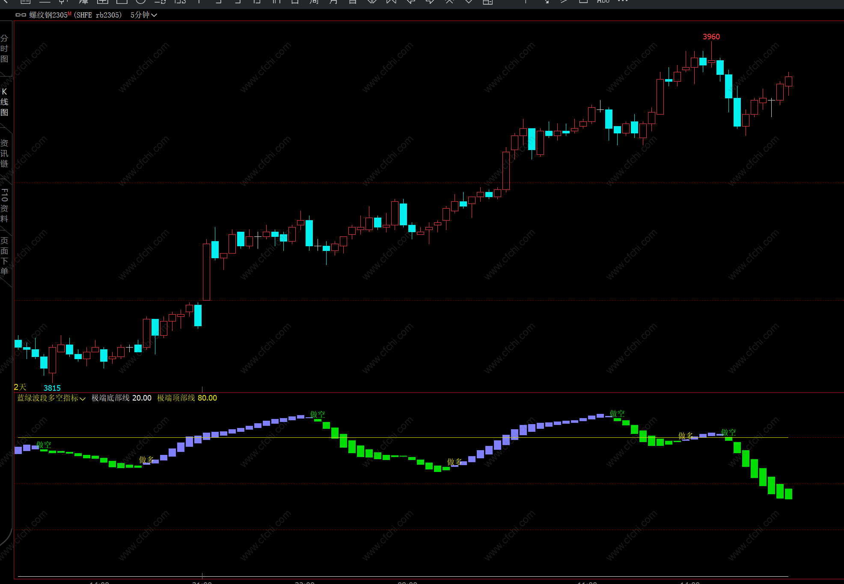Viewport: 844px width, 584px height.
Task: Select the Abc text annotation tool
Action: (603, 2)
